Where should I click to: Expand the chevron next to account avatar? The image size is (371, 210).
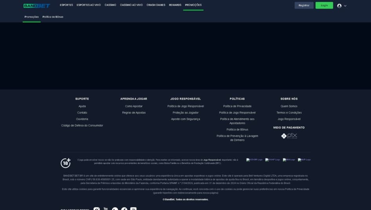point(345,6)
